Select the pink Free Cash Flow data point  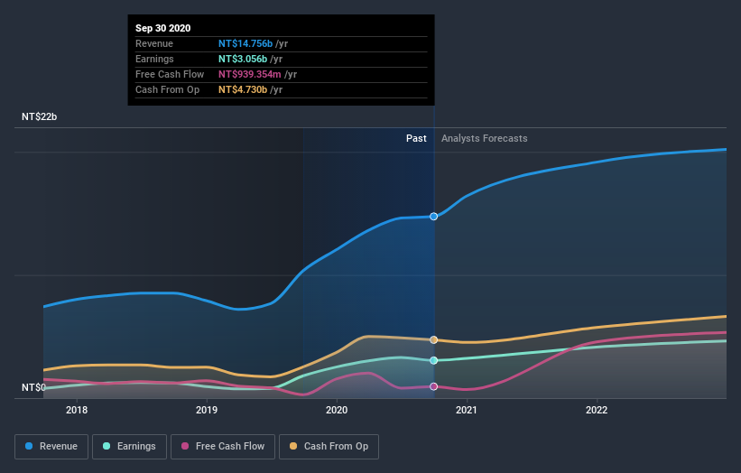(433, 386)
